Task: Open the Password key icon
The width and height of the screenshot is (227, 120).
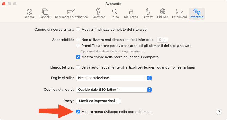Action: click(98, 12)
